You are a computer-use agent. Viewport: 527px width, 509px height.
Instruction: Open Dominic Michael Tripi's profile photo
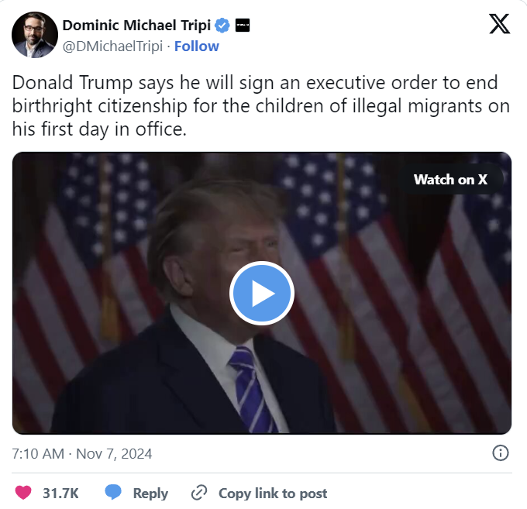click(x=35, y=35)
